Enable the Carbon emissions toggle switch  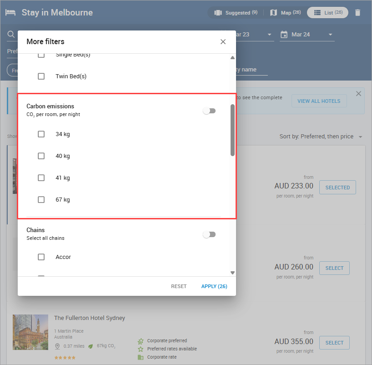pos(209,111)
